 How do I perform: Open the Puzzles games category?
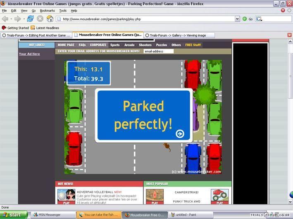pyautogui.click(x=162, y=45)
